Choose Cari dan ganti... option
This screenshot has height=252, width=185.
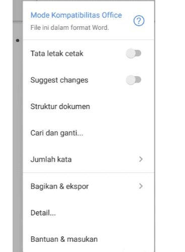click(89, 133)
